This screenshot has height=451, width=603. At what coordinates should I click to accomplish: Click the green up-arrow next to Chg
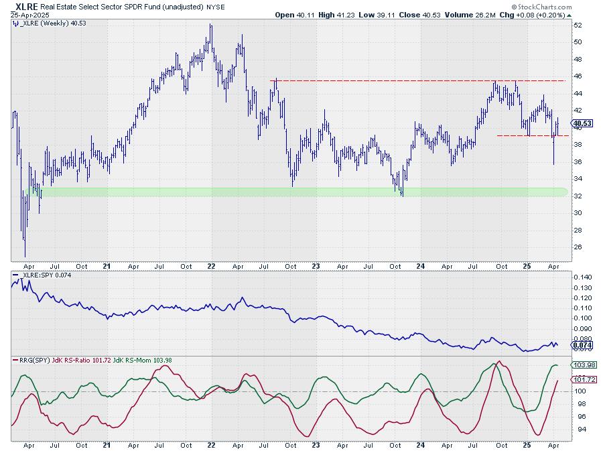567,14
